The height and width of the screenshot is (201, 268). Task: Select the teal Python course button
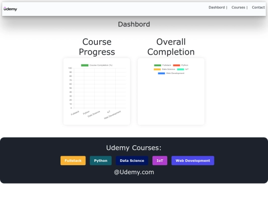tap(101, 160)
